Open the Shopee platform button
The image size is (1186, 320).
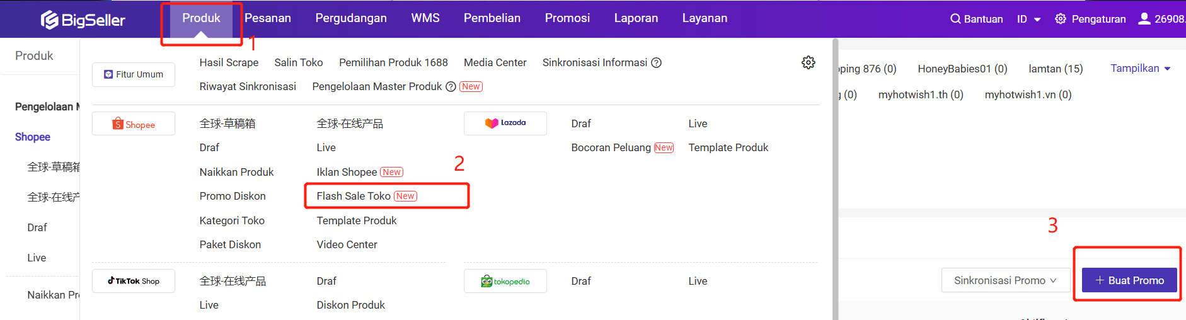point(134,124)
